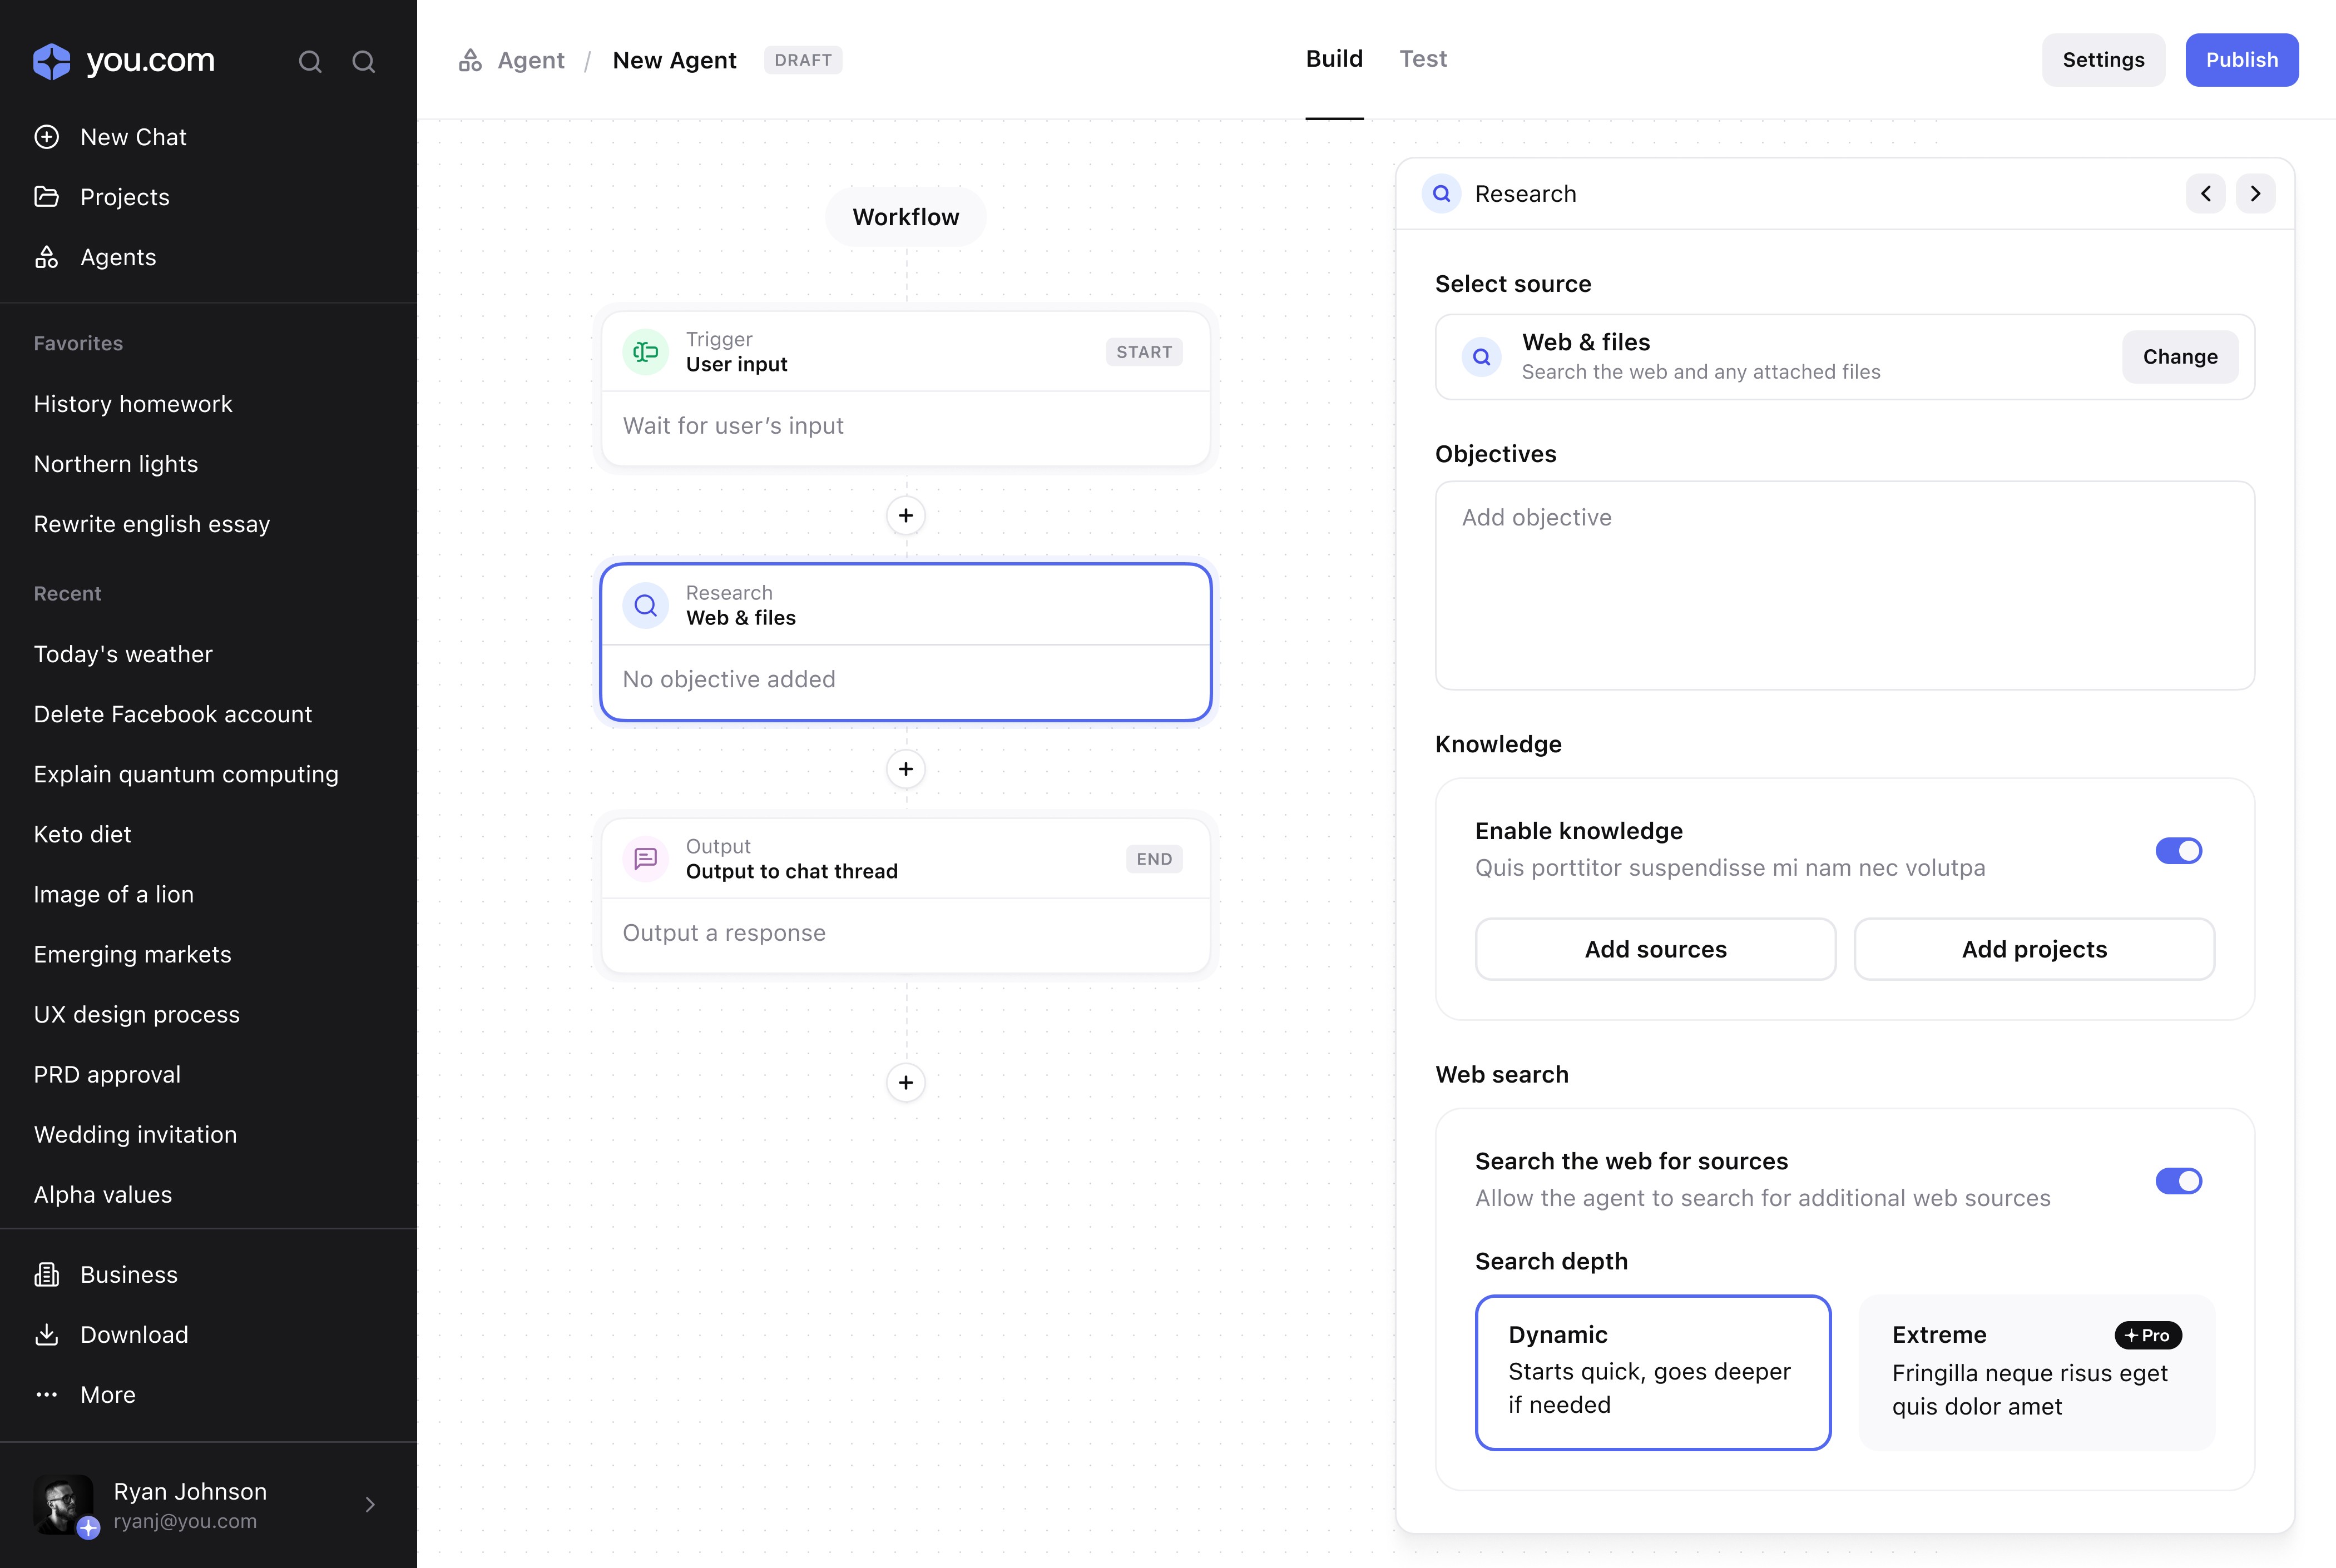This screenshot has width=2336, height=1568.
Task: Click Change button for Web & files source
Action: pos(2179,357)
